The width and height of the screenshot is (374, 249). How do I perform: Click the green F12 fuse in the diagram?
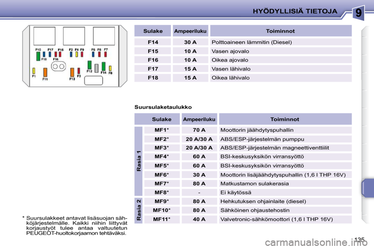click(x=90, y=65)
